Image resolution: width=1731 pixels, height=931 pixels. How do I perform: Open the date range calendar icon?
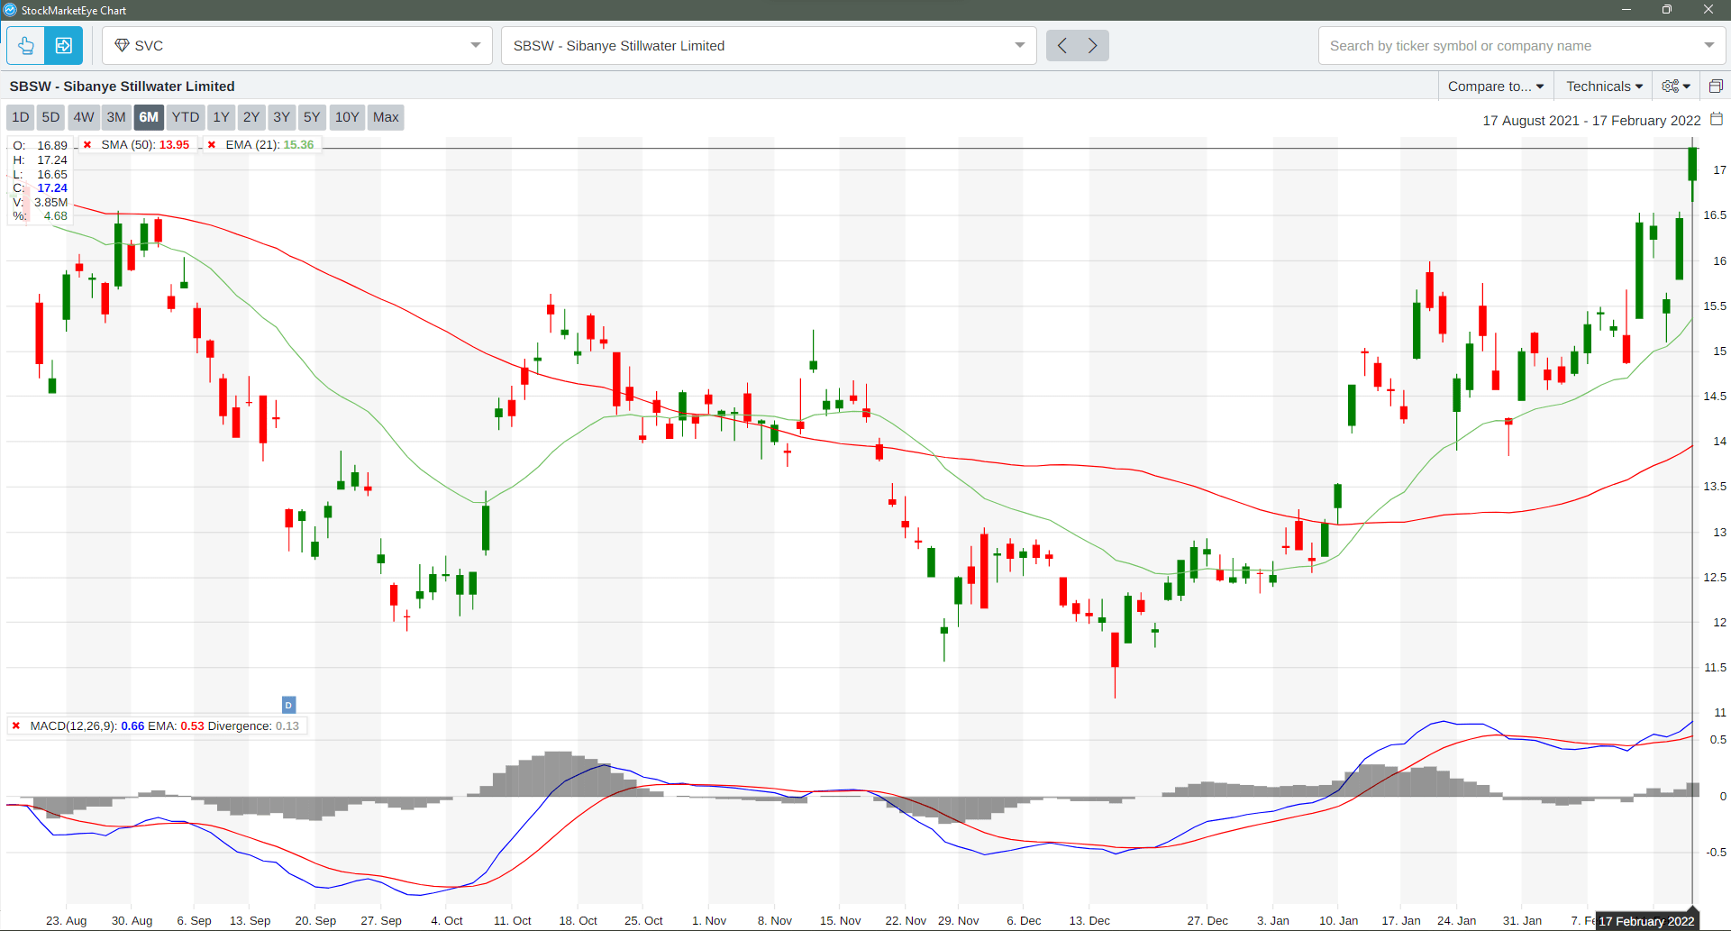pos(1717,119)
